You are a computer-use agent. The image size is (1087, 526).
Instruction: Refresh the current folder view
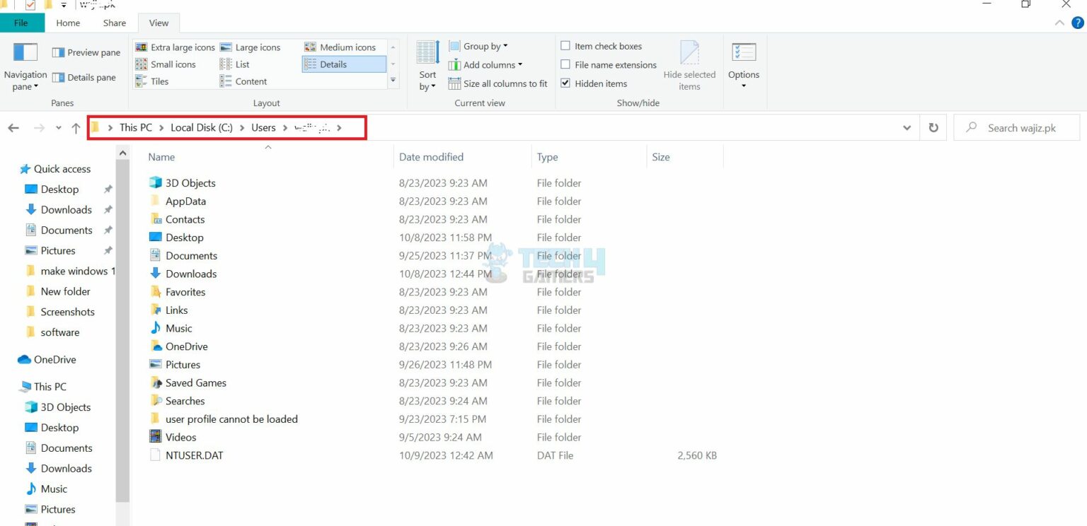[x=933, y=127]
